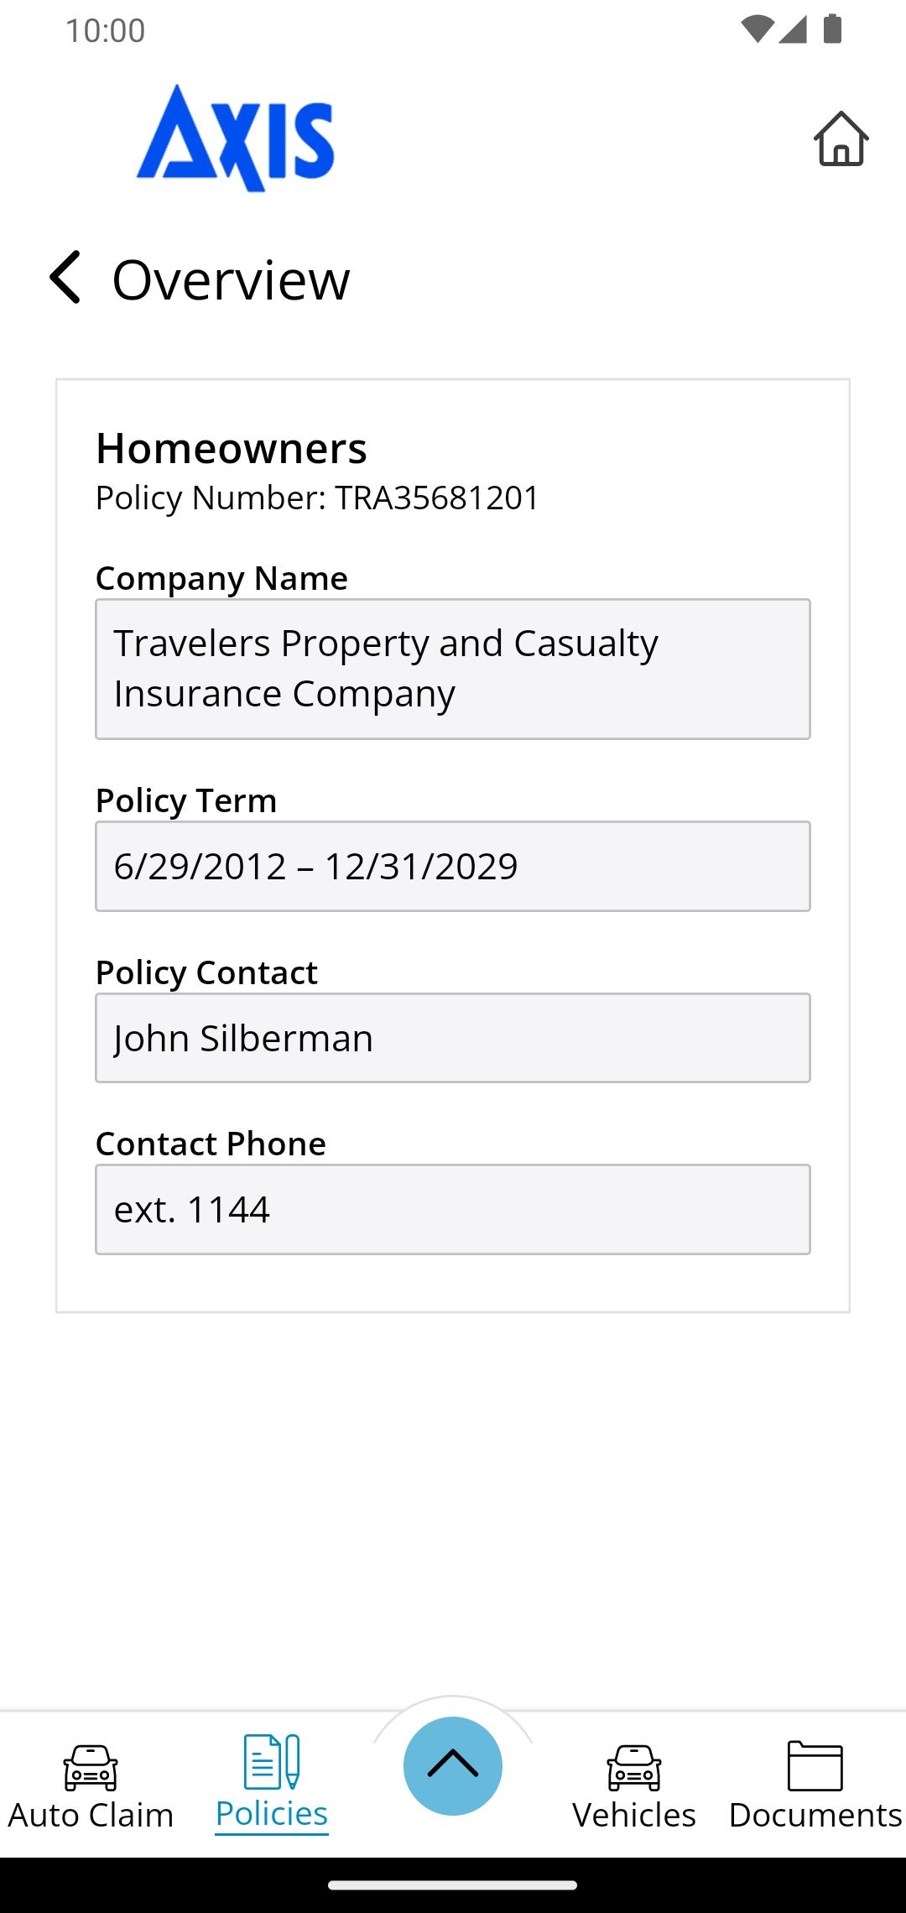Tap the Auto Claim tab label
This screenshot has width=906, height=1913.
pos(91,1815)
